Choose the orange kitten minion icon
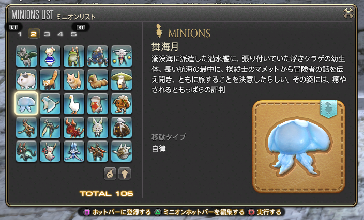364x220 pixels. 74,80
